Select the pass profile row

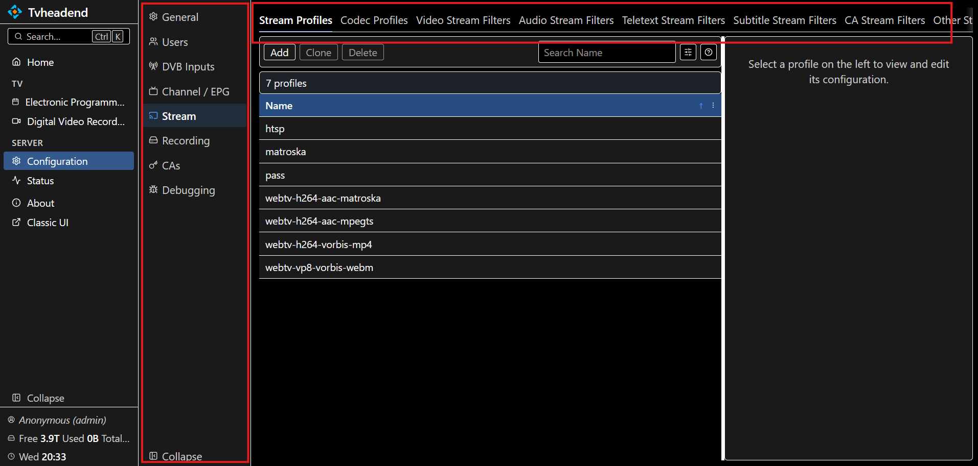[490, 175]
